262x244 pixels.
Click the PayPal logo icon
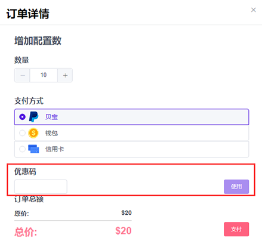coord(33,117)
